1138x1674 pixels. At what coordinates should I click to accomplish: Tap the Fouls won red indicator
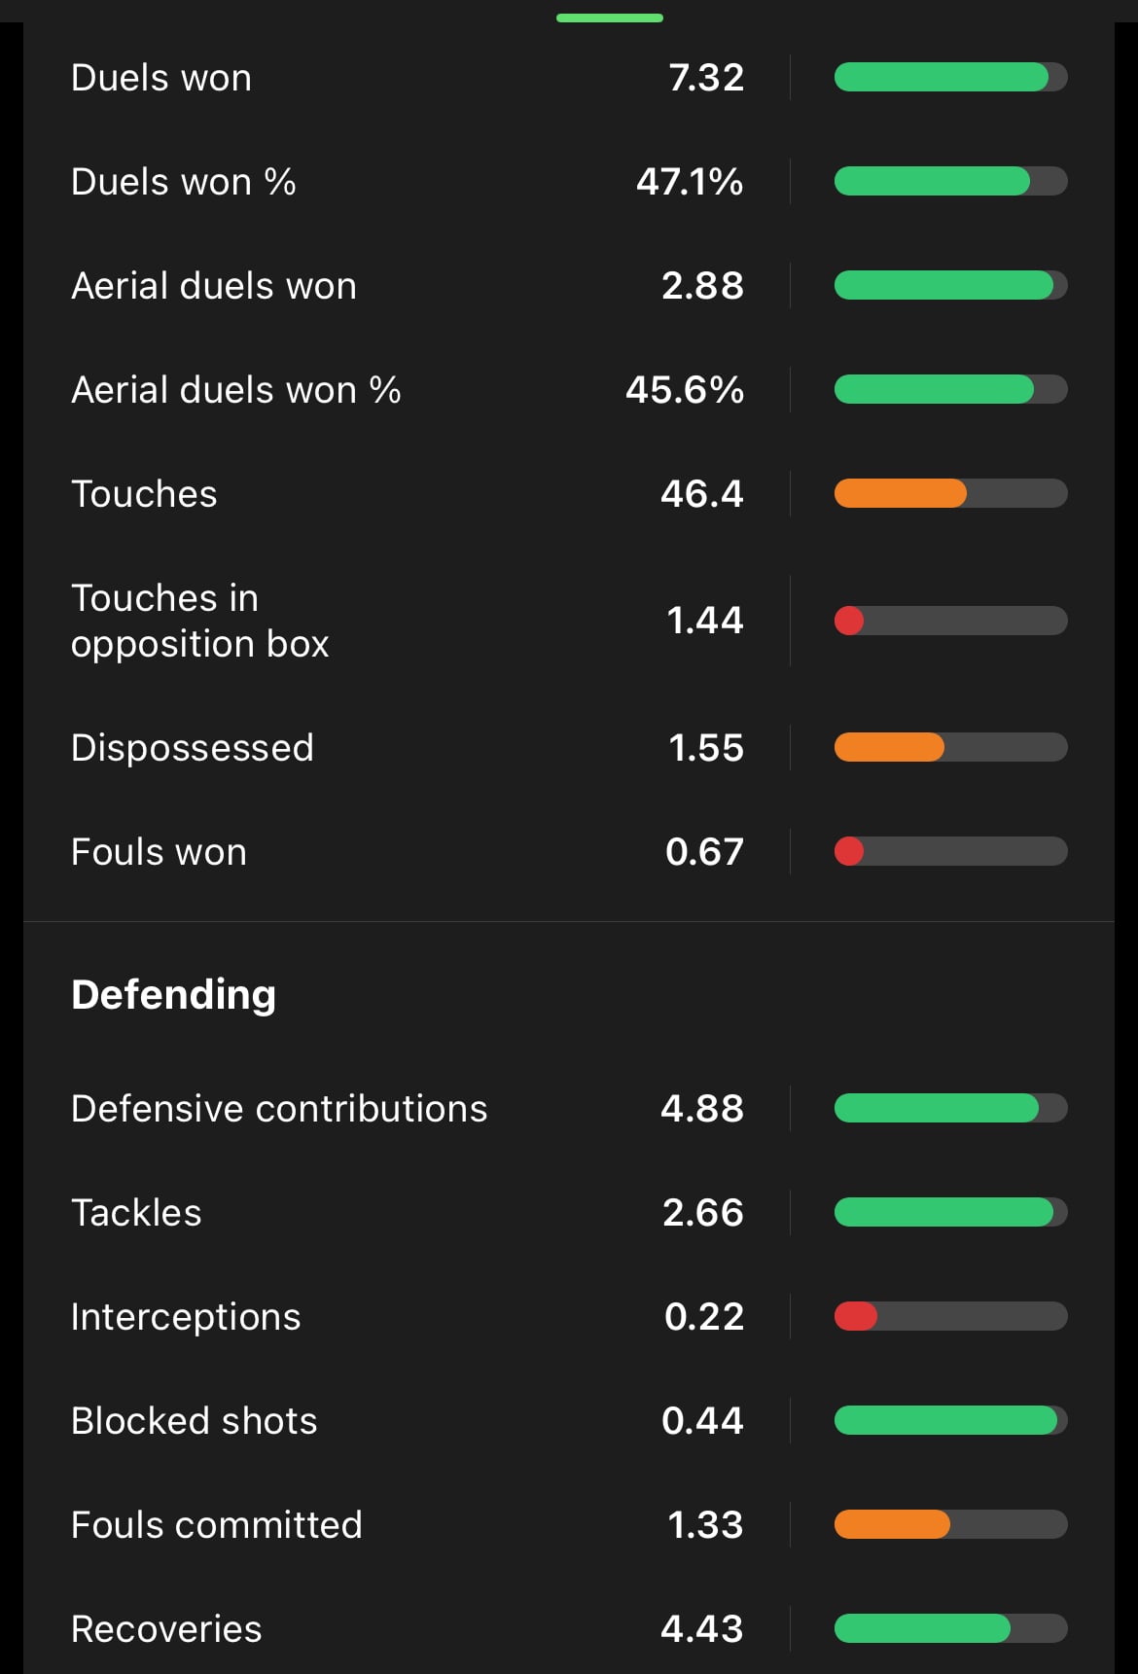pyautogui.click(x=849, y=852)
